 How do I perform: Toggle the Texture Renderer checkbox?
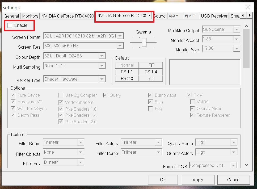(x=192, y=115)
